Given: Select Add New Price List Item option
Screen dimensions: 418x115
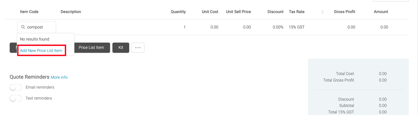Looking at the screenshot, I should point(41,50).
